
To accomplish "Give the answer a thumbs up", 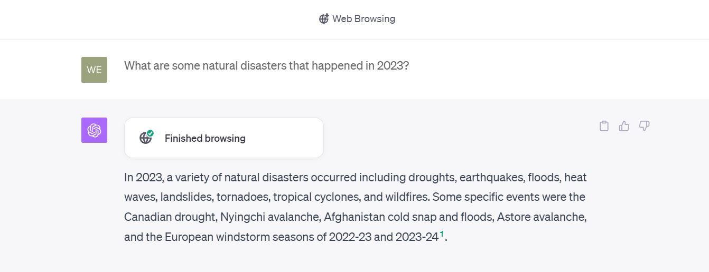I will pyautogui.click(x=624, y=126).
